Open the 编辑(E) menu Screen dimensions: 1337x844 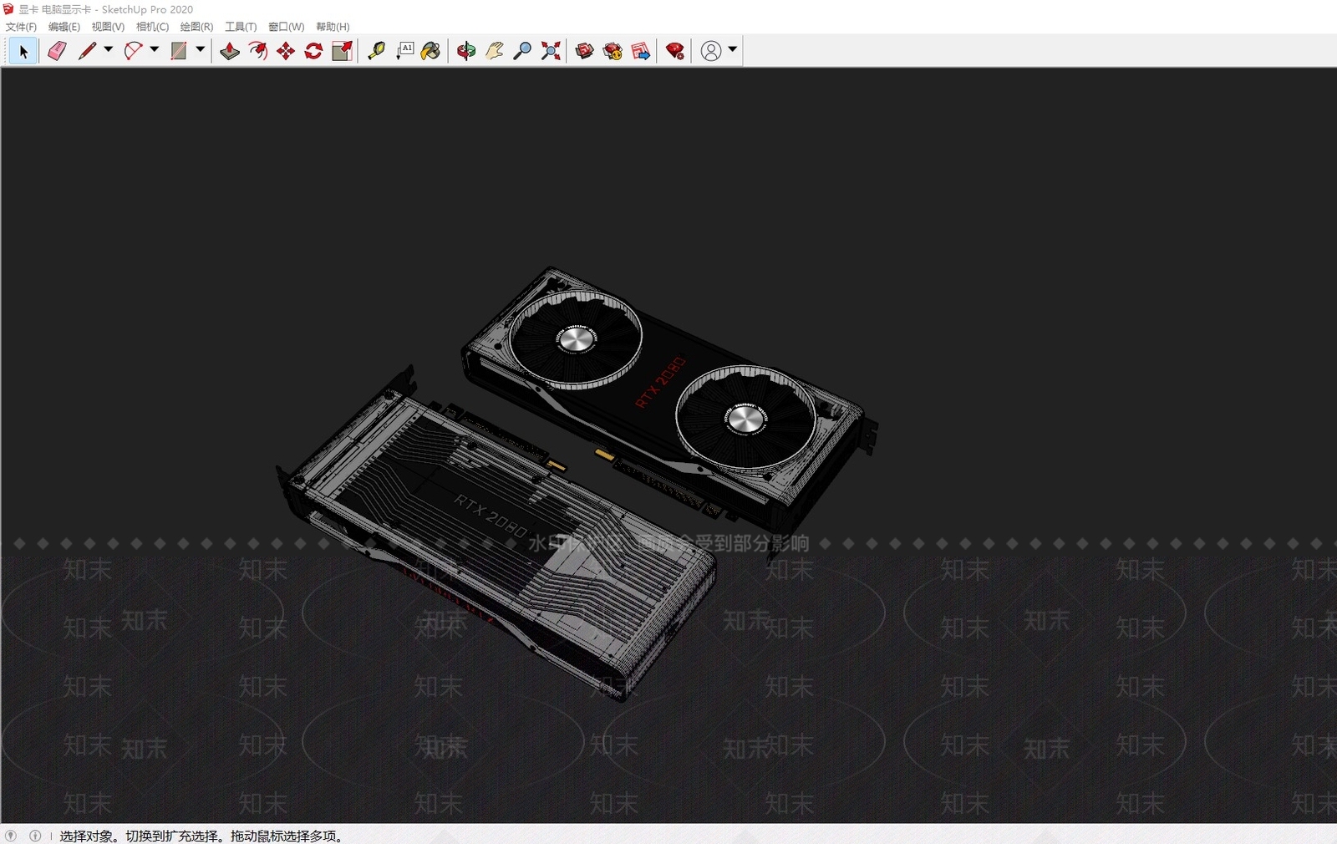click(64, 27)
